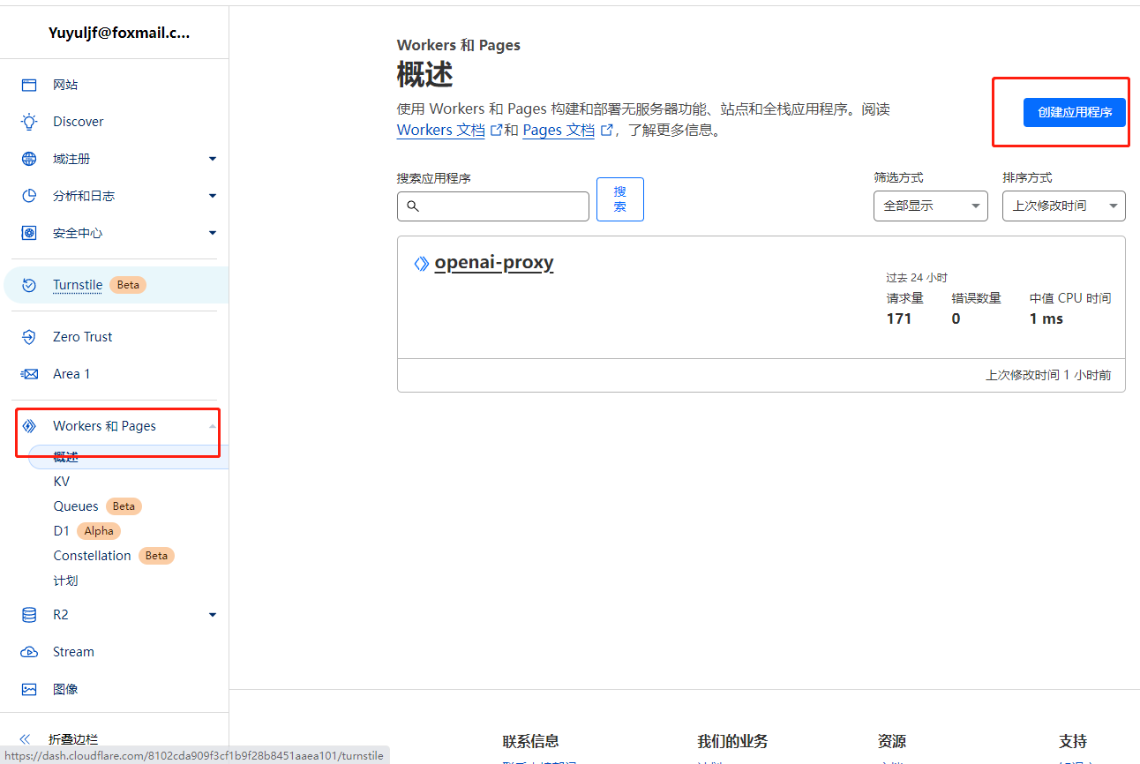Click the Zero Trust icon
This screenshot has width=1140, height=764.
(29, 336)
